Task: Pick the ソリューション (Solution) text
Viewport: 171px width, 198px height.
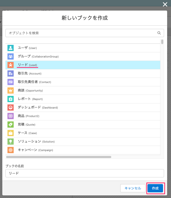Action: [36, 141]
